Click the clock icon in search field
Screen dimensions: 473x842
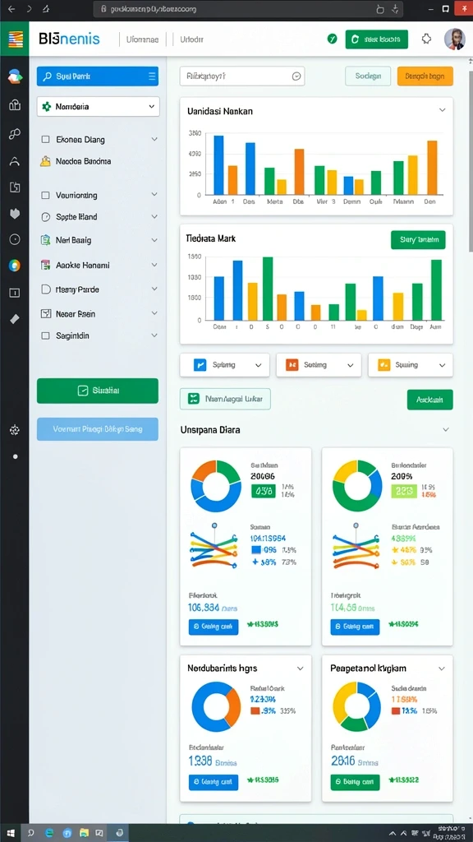tap(296, 76)
